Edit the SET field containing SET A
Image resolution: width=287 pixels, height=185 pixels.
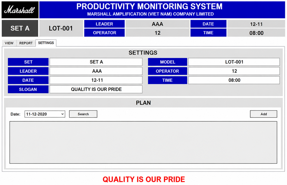click(96, 62)
